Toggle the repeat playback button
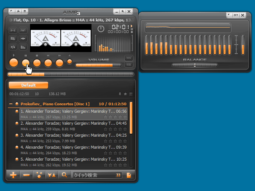The height and width of the screenshot is (191, 255). (x=13, y=47)
